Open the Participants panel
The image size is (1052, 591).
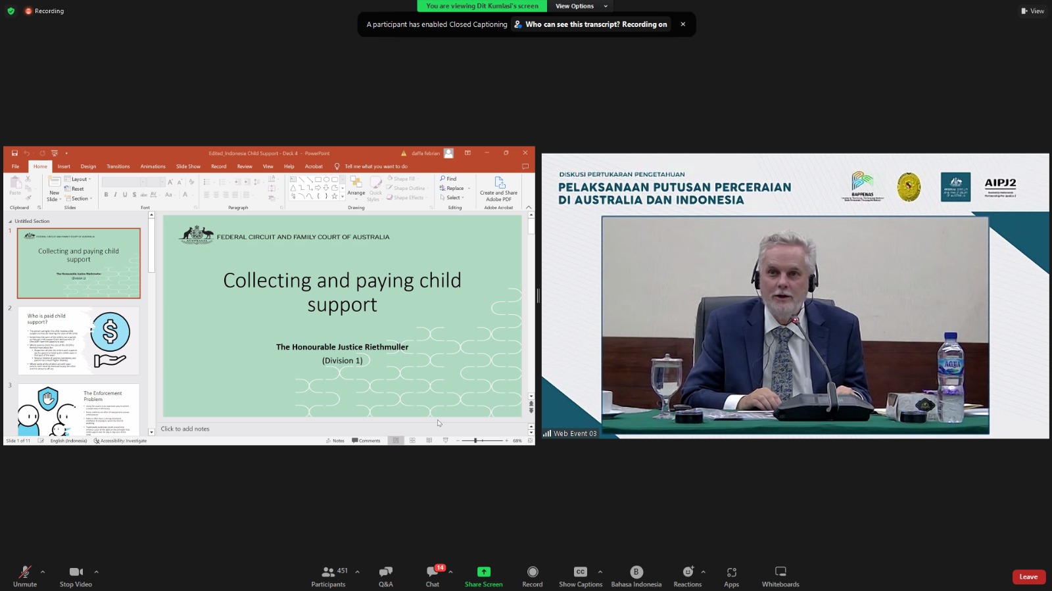(328, 576)
